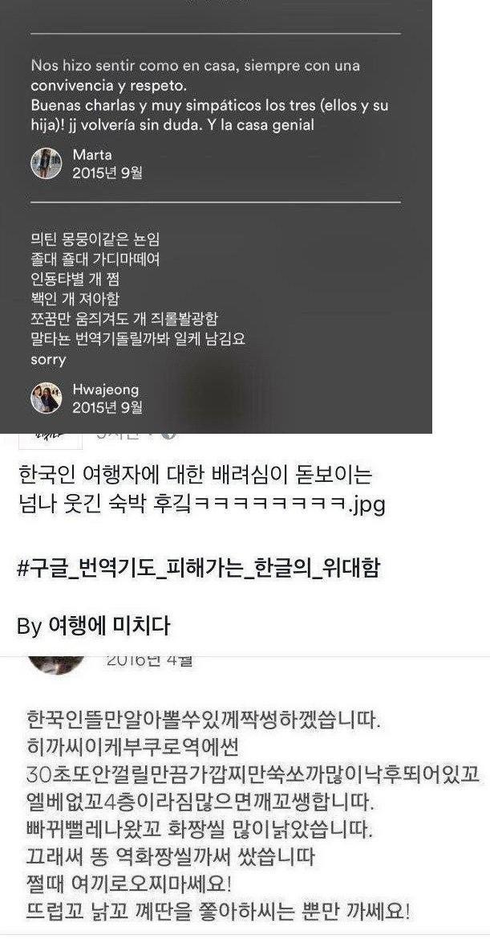
Task: Open the page logo thumbnail beside the post time
Action: click(51, 440)
